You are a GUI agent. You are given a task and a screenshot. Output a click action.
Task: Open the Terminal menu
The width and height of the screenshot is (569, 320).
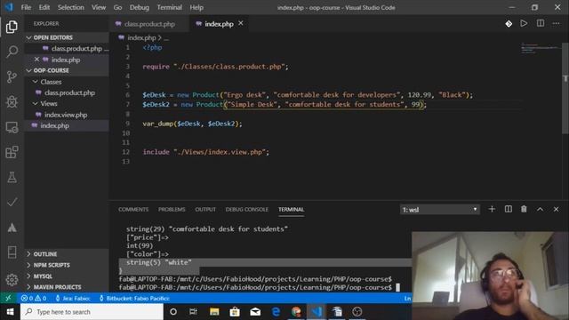coord(170,7)
